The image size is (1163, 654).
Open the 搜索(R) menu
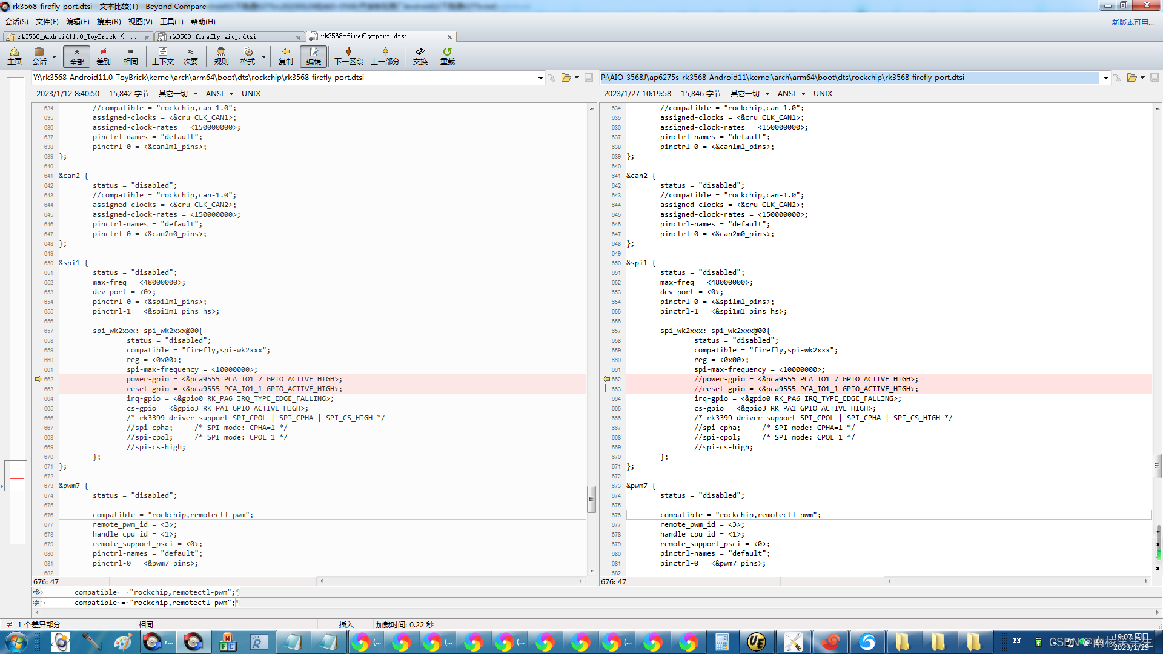coord(107,22)
